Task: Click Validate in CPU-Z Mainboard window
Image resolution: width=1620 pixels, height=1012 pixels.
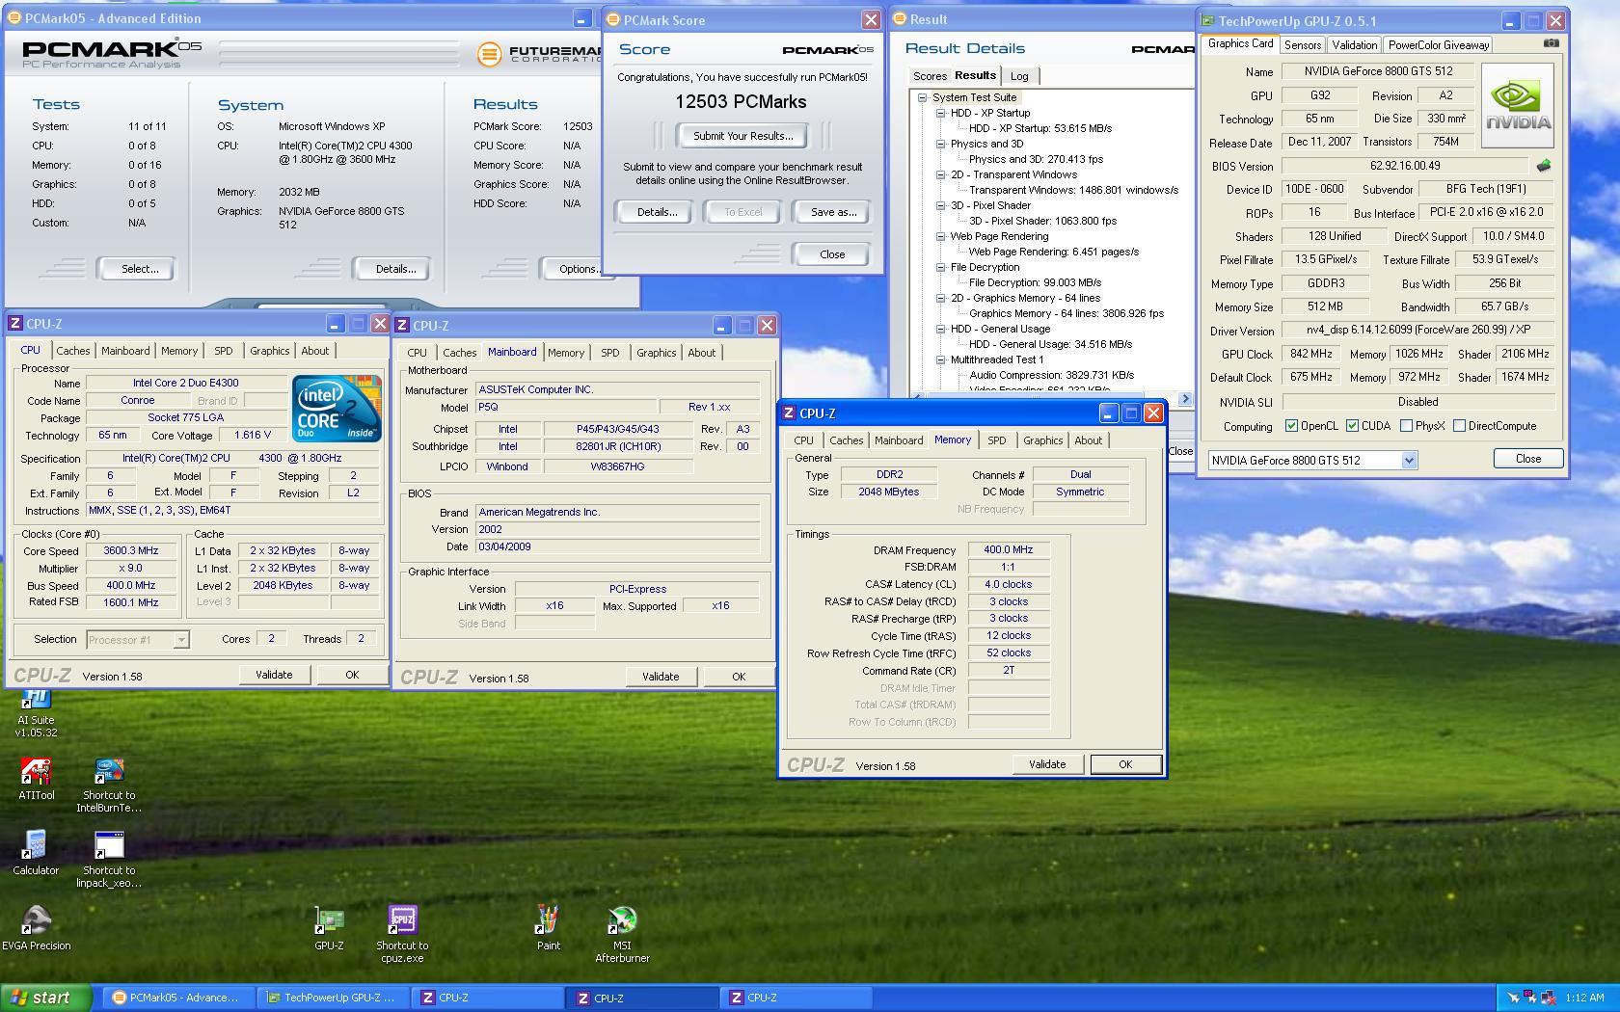Action: click(x=661, y=677)
